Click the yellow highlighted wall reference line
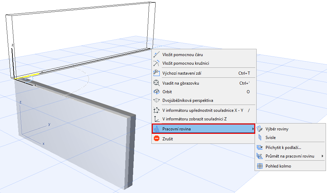 coord(27,76)
